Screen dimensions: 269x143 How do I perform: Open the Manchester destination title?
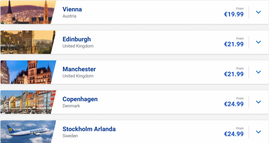coord(79,69)
